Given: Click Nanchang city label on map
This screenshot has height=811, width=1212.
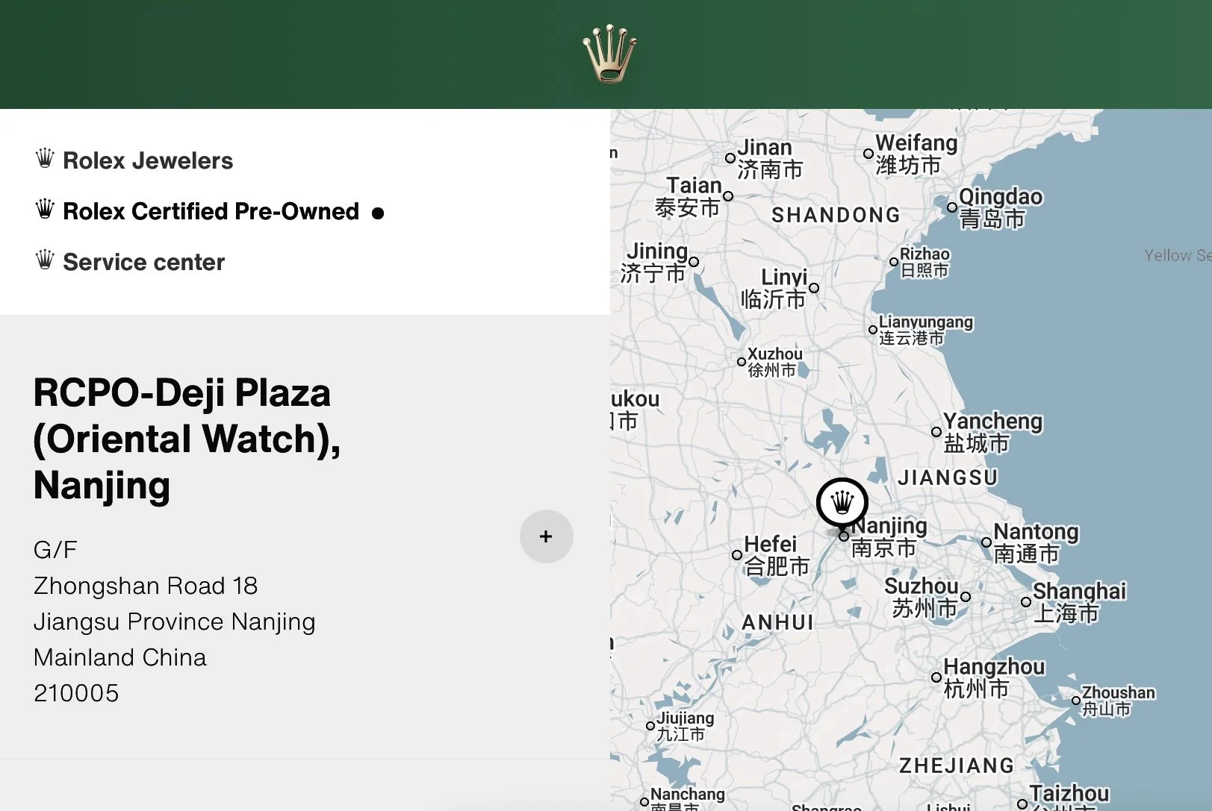Looking at the screenshot, I should [687, 798].
